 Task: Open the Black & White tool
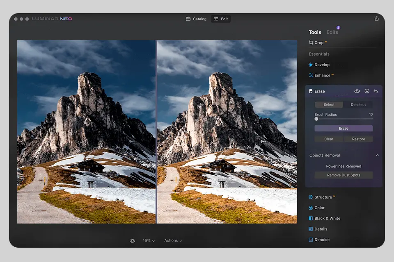coord(327,218)
